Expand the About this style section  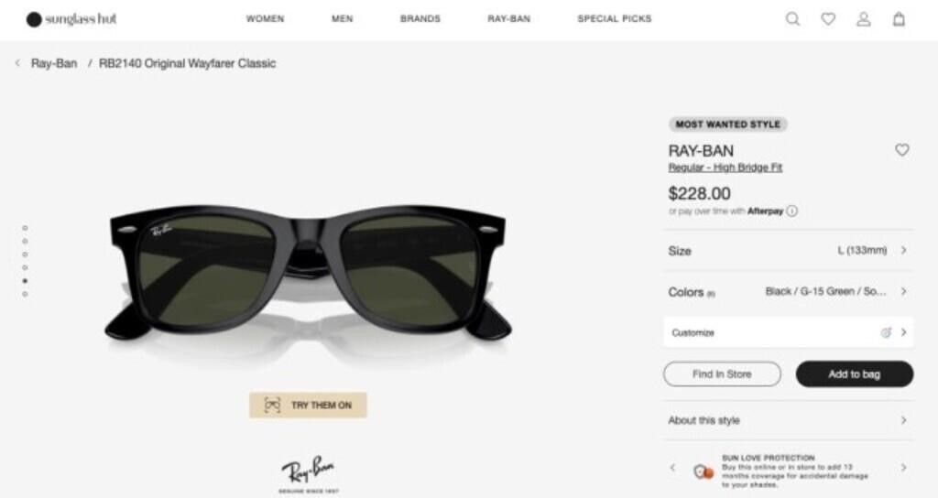coord(788,420)
